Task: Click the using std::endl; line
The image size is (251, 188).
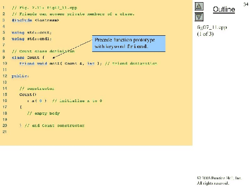Action: pos(31,39)
